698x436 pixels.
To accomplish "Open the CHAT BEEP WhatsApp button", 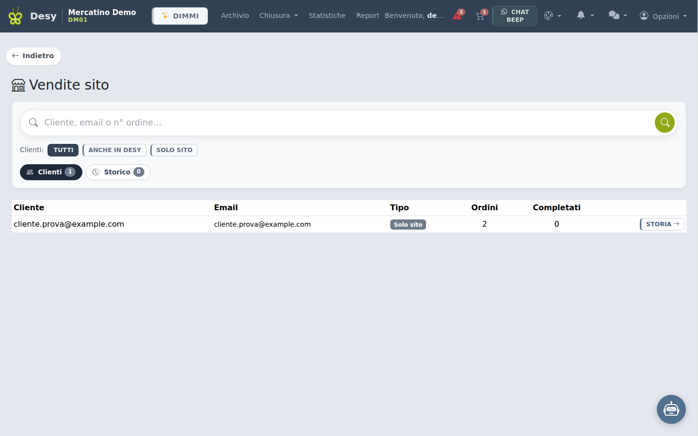I will click(515, 16).
